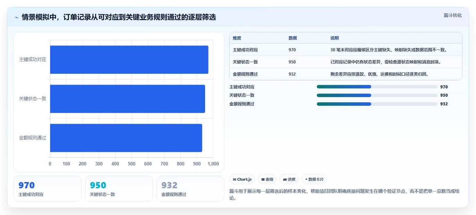Click the 金额规则通过 bar in the chart
Image resolution: width=476 pixels, height=215 pixels.
(126, 138)
